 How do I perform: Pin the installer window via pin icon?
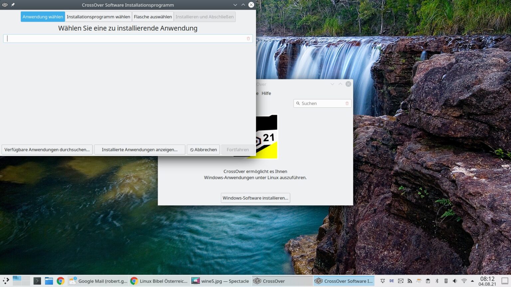click(x=13, y=5)
